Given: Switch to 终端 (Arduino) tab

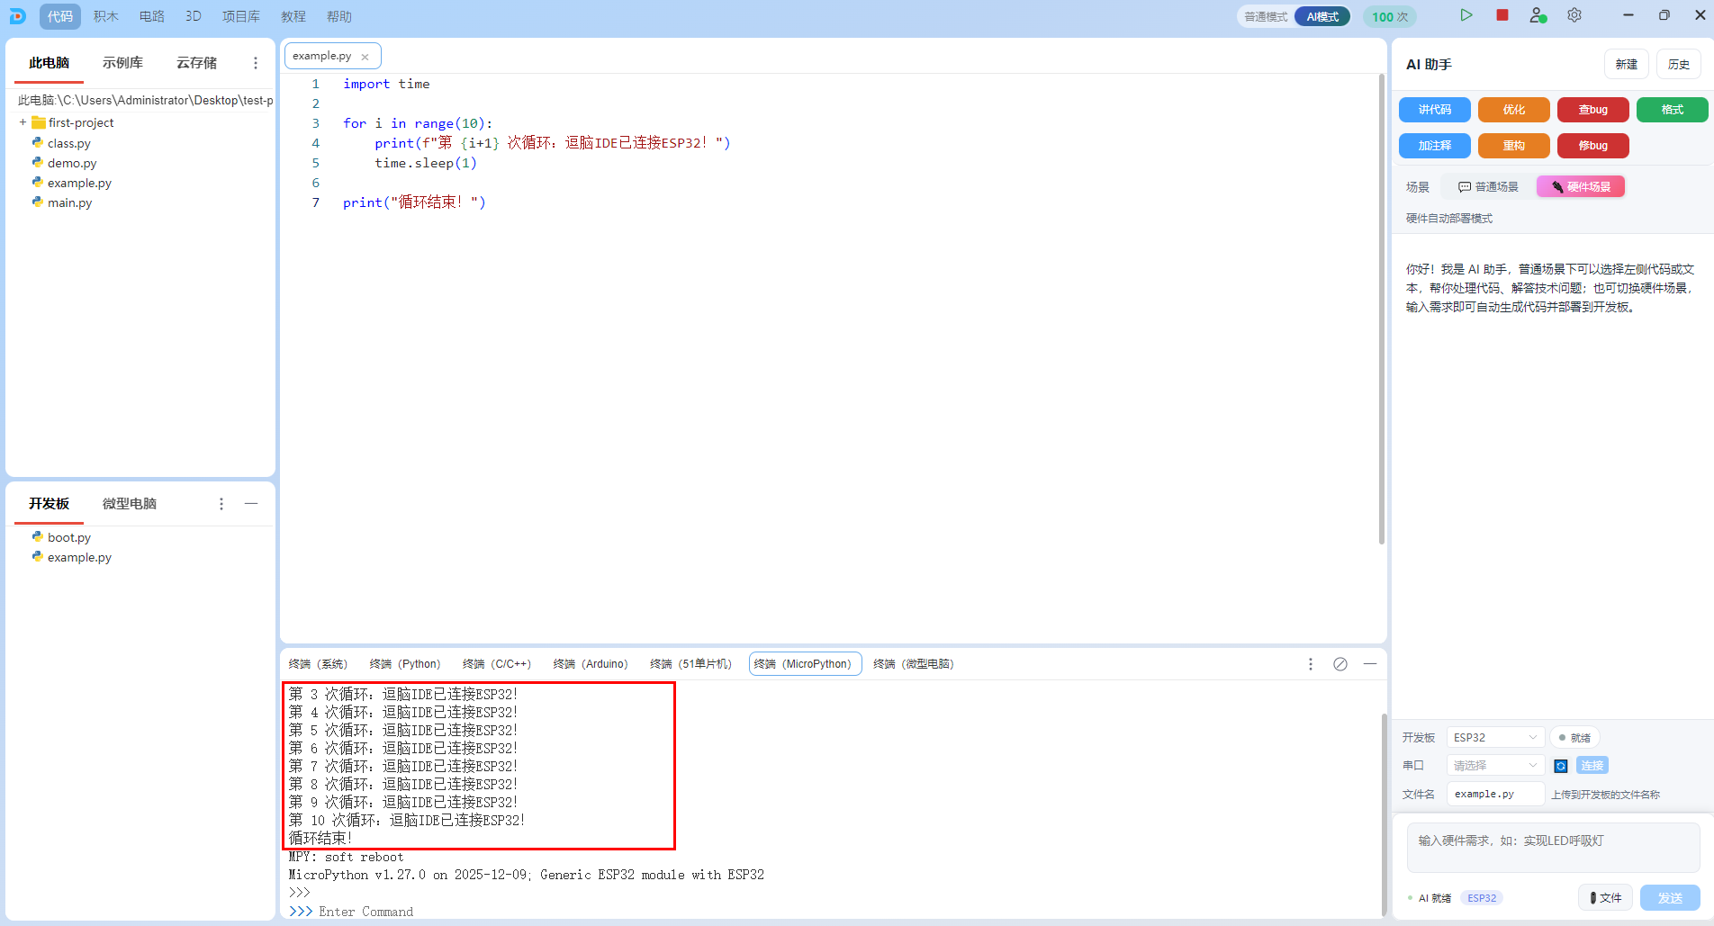Looking at the screenshot, I should [x=591, y=664].
